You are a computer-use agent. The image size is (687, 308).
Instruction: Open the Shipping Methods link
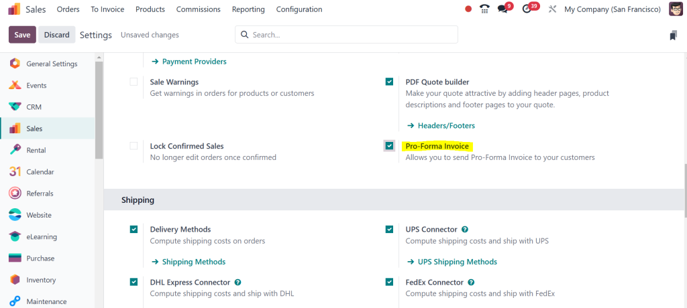(x=189, y=262)
